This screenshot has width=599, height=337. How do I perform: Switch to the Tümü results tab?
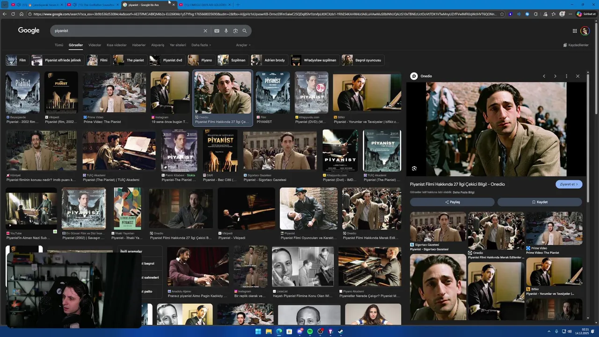click(x=58, y=45)
